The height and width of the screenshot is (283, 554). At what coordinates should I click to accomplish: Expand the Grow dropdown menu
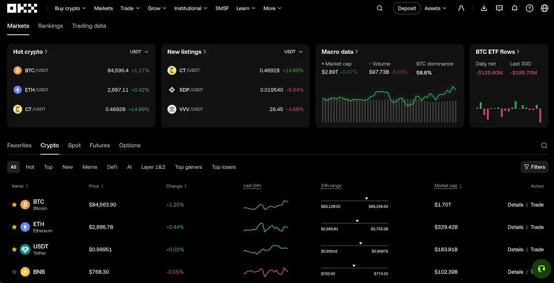[157, 8]
